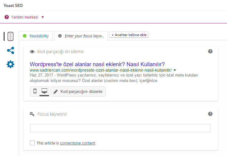The image size is (227, 156).
Task: Open the social share settings icon
Action: (x=11, y=50)
